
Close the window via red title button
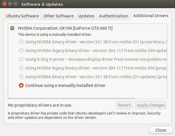(x=5, y=4)
